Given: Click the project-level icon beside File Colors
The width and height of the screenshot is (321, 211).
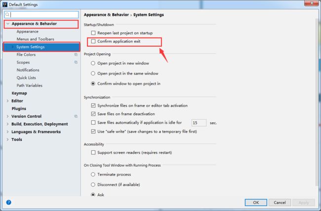Looking at the screenshot, I should click(76, 55).
